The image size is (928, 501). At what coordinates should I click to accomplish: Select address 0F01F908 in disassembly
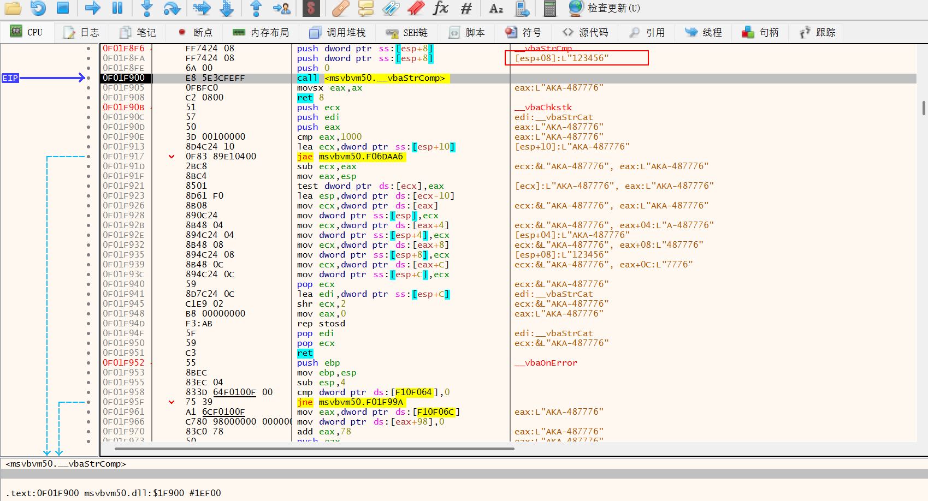coord(124,98)
